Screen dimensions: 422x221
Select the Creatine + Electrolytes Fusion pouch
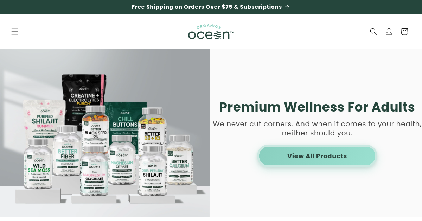[x=84, y=91]
